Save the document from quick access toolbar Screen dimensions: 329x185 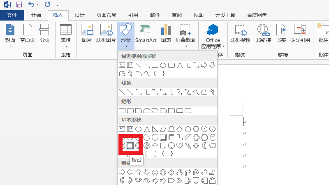coord(19,5)
